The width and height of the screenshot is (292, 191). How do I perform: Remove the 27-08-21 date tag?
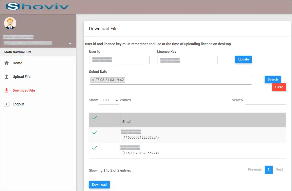[93, 80]
